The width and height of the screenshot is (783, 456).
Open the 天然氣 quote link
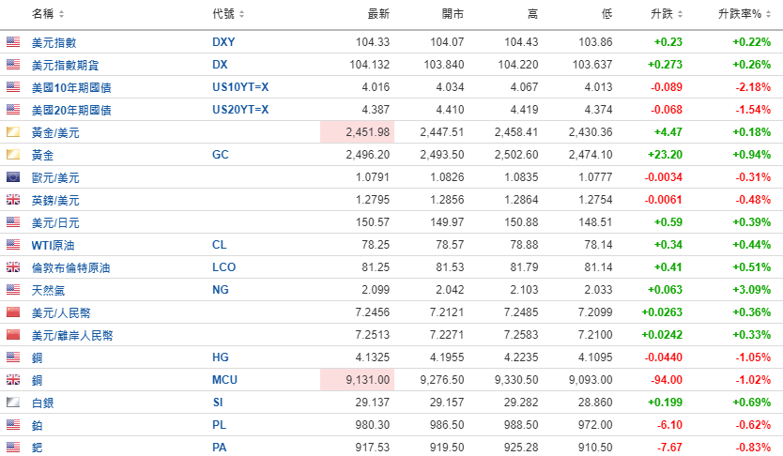pyautogui.click(x=49, y=290)
